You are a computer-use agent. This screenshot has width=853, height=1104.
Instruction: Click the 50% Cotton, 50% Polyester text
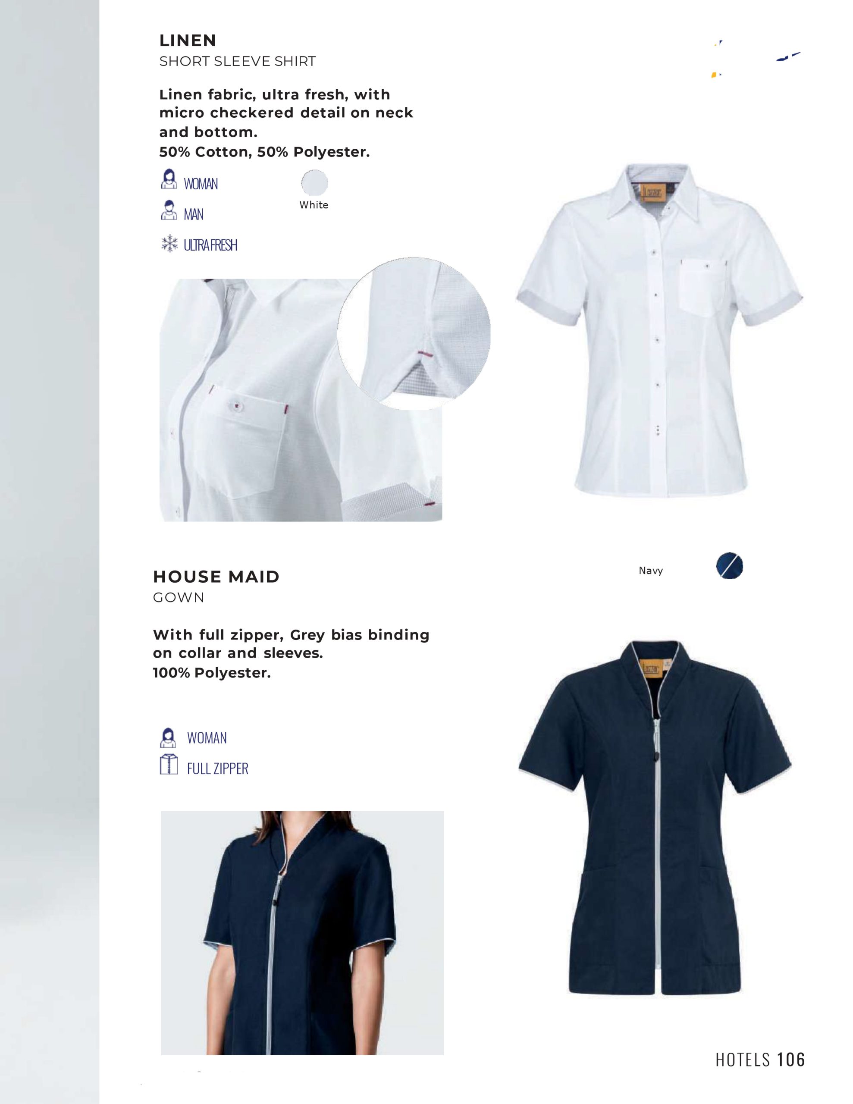pos(264,152)
